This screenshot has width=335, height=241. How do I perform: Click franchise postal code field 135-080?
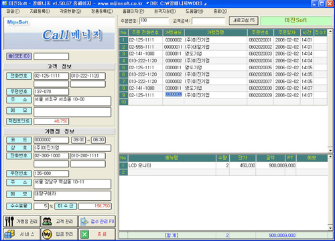pyautogui.click(x=51, y=173)
